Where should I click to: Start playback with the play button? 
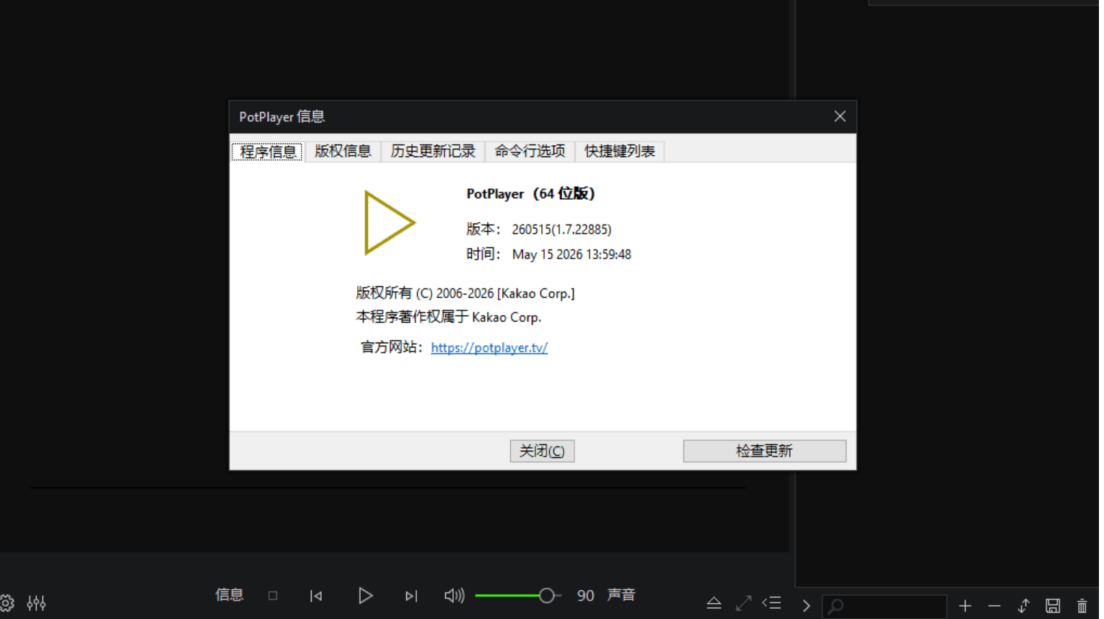point(366,596)
